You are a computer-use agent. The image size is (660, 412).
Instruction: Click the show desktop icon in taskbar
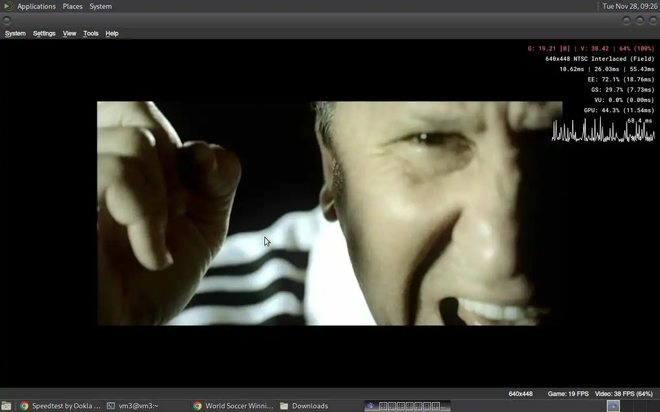click(x=6, y=406)
